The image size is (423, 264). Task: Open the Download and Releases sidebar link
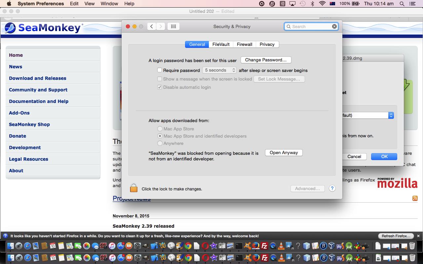(37, 78)
